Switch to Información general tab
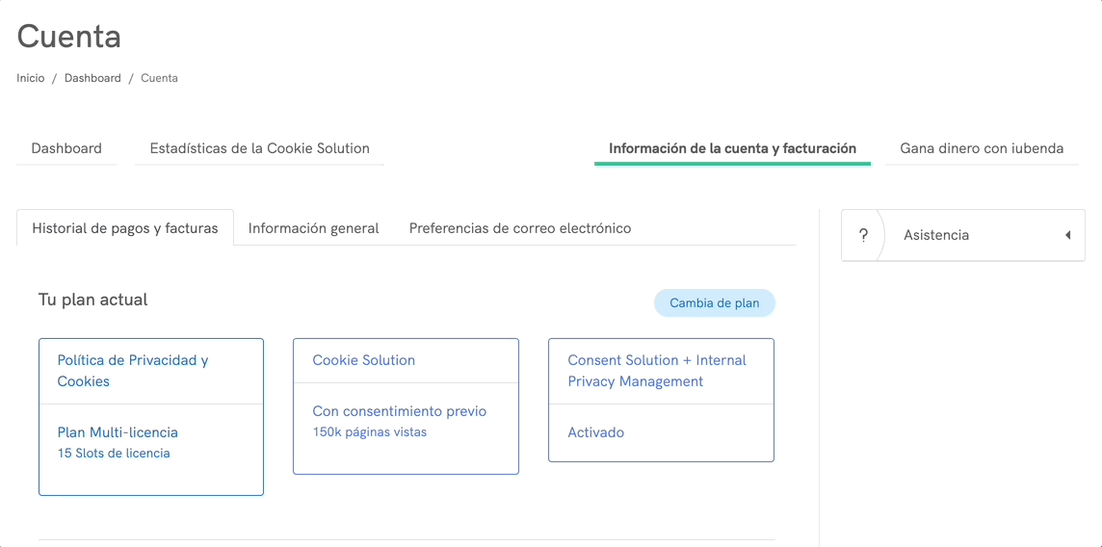Image resolution: width=1102 pixels, height=547 pixels. pos(313,228)
